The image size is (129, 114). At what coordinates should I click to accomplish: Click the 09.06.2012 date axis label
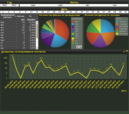(x=9, y=84)
